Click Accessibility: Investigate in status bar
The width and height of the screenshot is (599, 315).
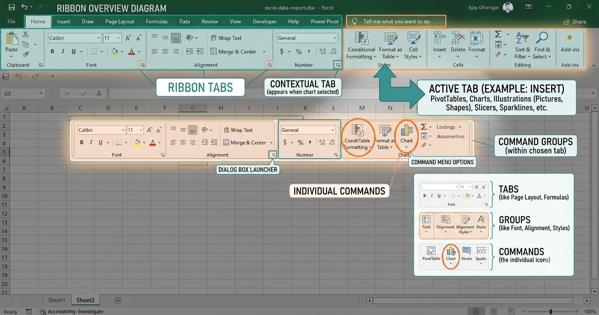(x=72, y=311)
